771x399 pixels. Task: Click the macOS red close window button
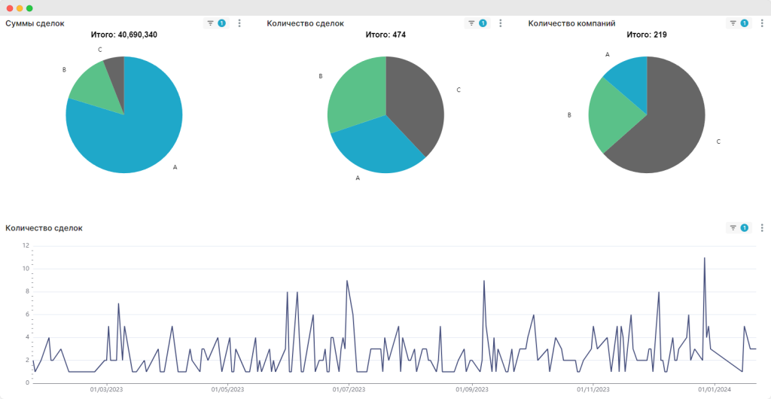(x=10, y=8)
